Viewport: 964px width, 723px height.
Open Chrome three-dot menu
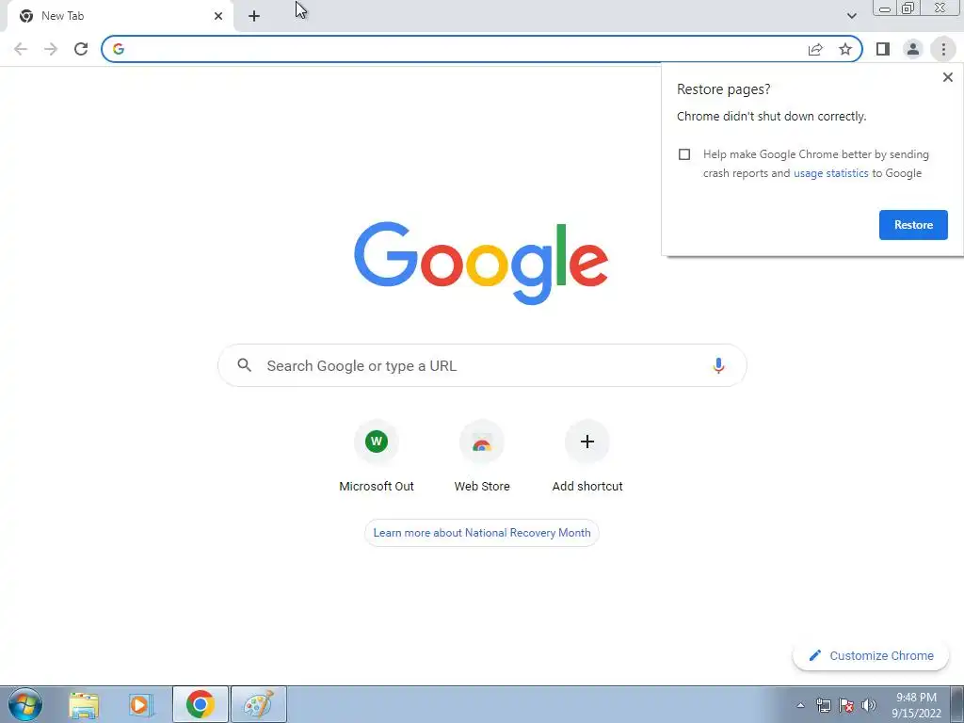943,49
